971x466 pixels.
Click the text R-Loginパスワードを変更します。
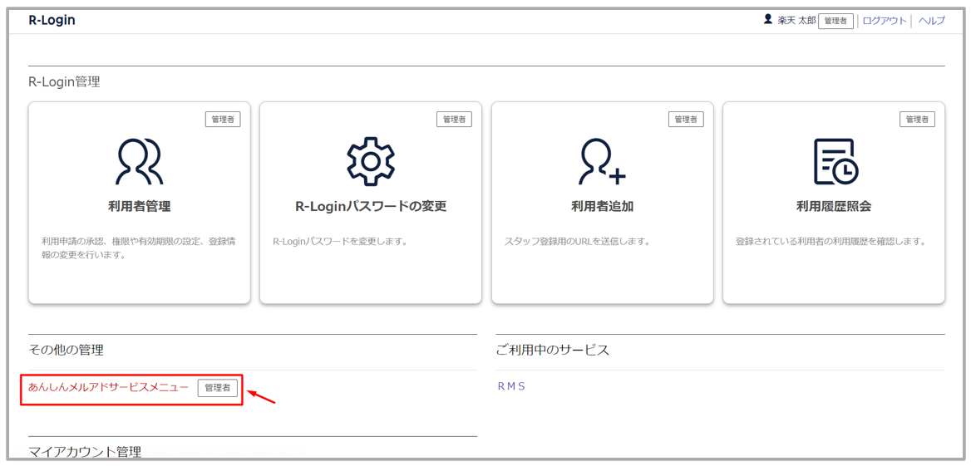click(340, 242)
